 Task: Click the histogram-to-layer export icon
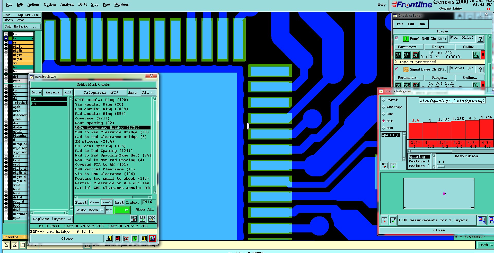point(482,220)
